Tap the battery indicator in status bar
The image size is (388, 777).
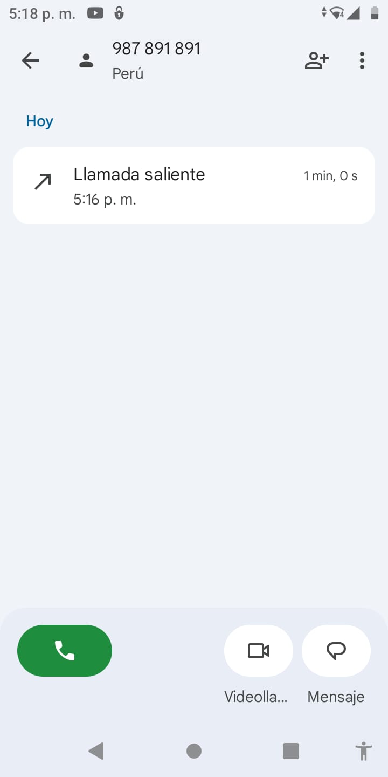[x=375, y=13]
